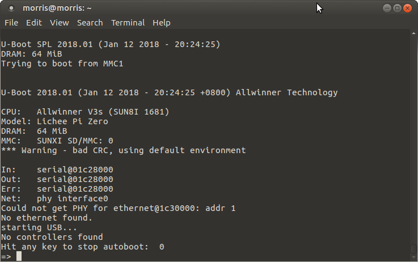Screen dimensions: 418x262
Task: Open the Help menu
Action: point(161,23)
